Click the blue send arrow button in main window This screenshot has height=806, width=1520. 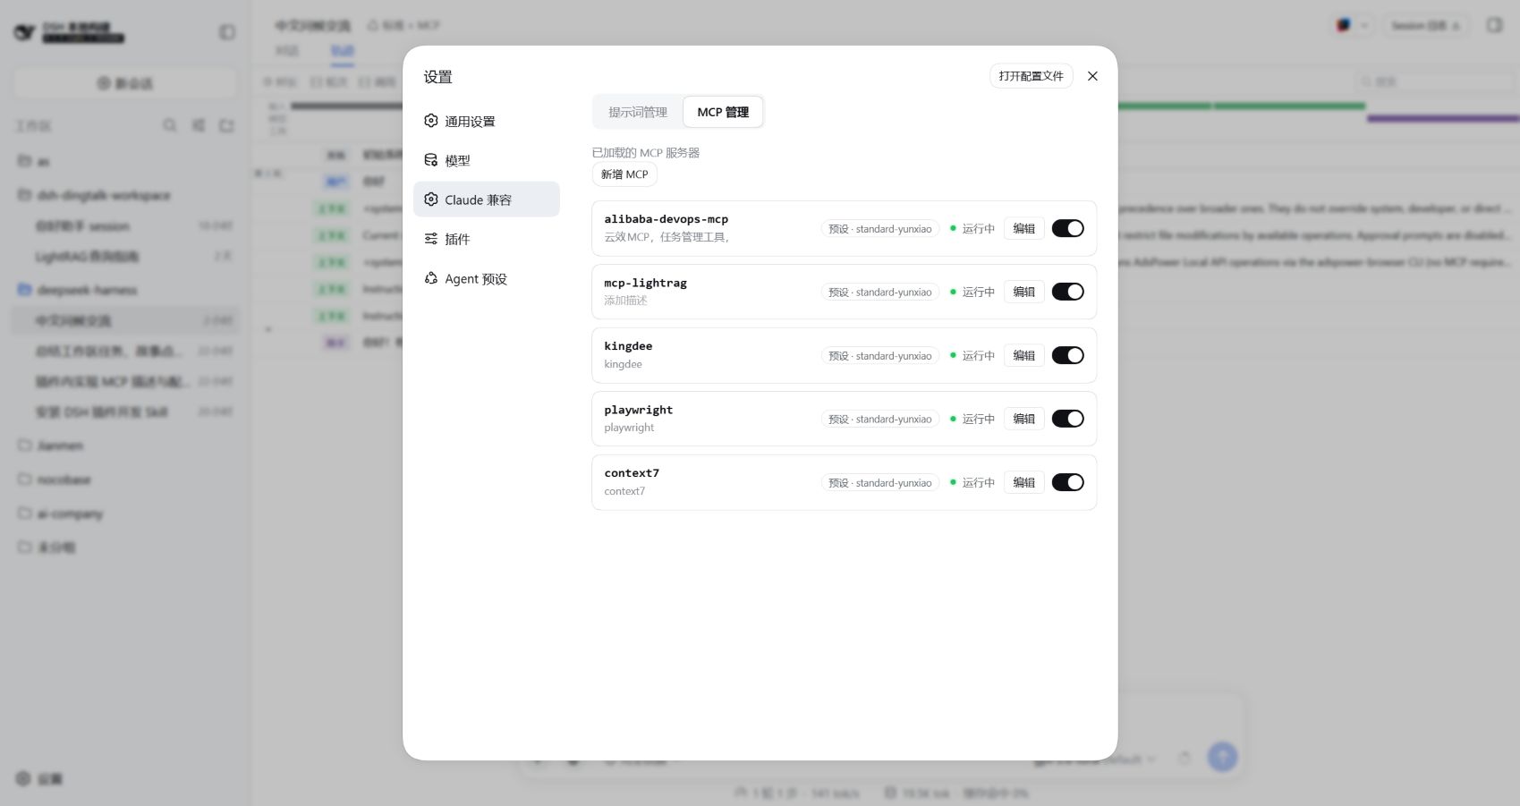tap(1222, 757)
